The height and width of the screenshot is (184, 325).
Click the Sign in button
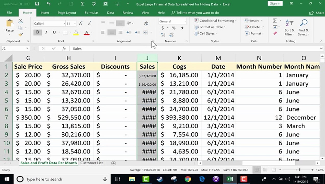click(275, 3)
